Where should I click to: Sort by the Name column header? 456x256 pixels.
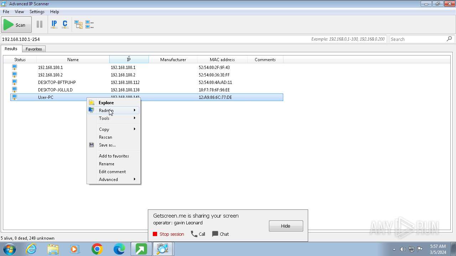[x=73, y=59]
